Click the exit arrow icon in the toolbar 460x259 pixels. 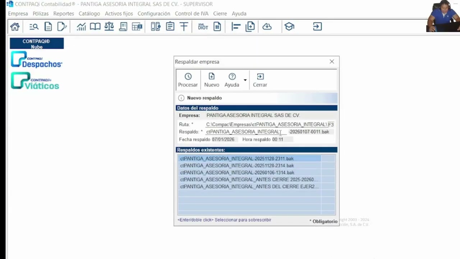317,27
